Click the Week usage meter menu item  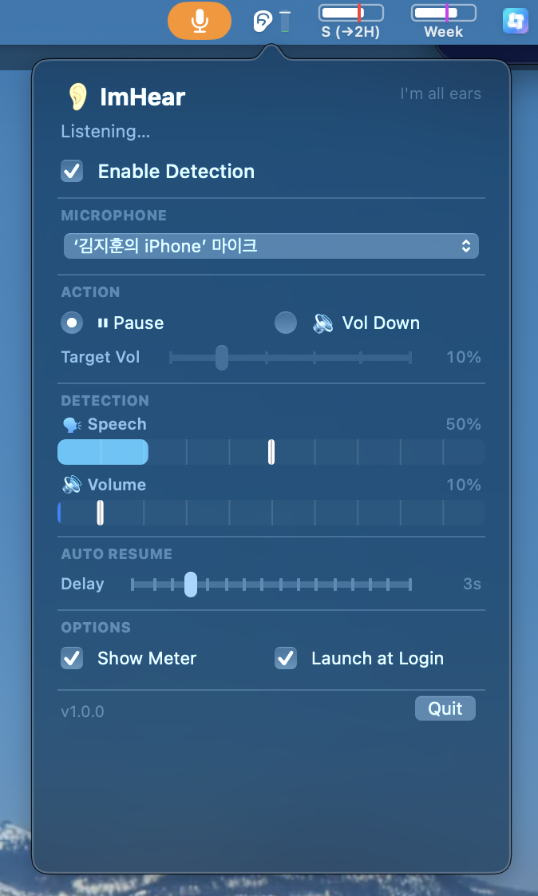click(444, 22)
